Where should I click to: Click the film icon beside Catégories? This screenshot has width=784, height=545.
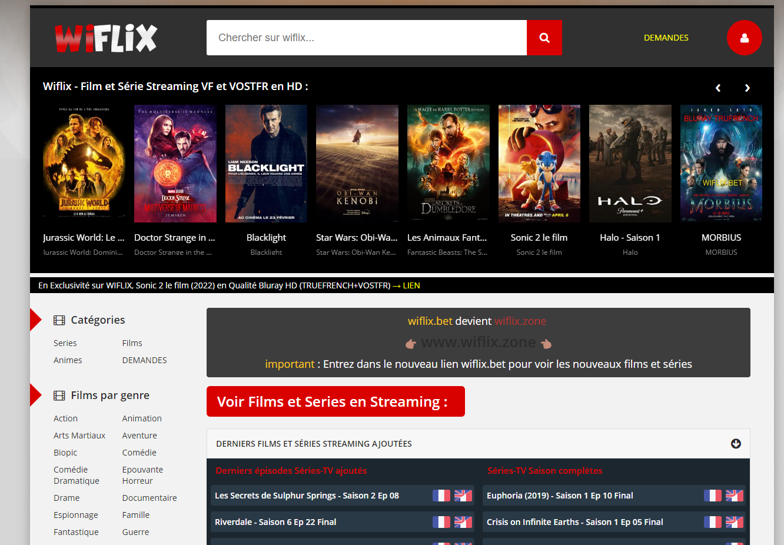coord(59,320)
